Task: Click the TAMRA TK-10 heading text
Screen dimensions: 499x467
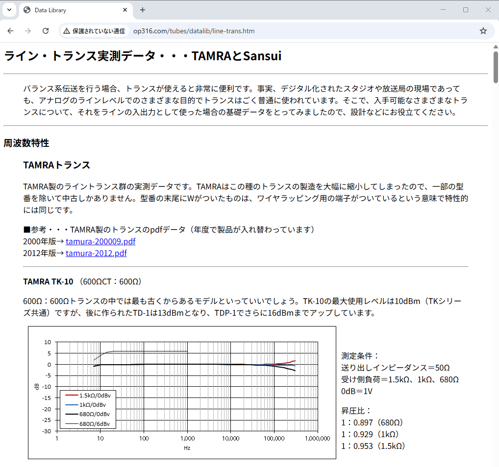Action: click(x=48, y=281)
